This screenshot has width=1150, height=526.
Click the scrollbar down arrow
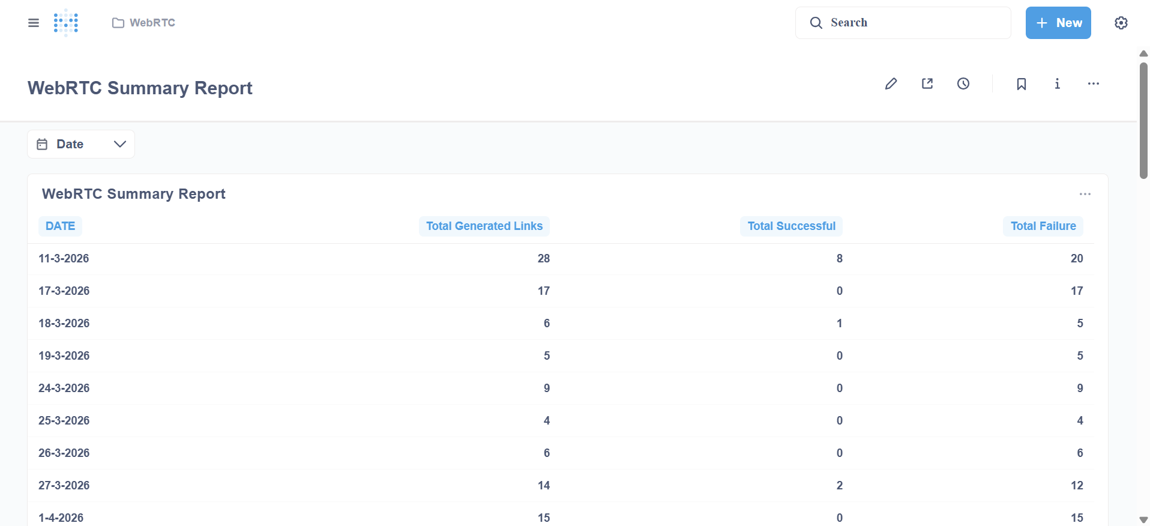tap(1143, 520)
